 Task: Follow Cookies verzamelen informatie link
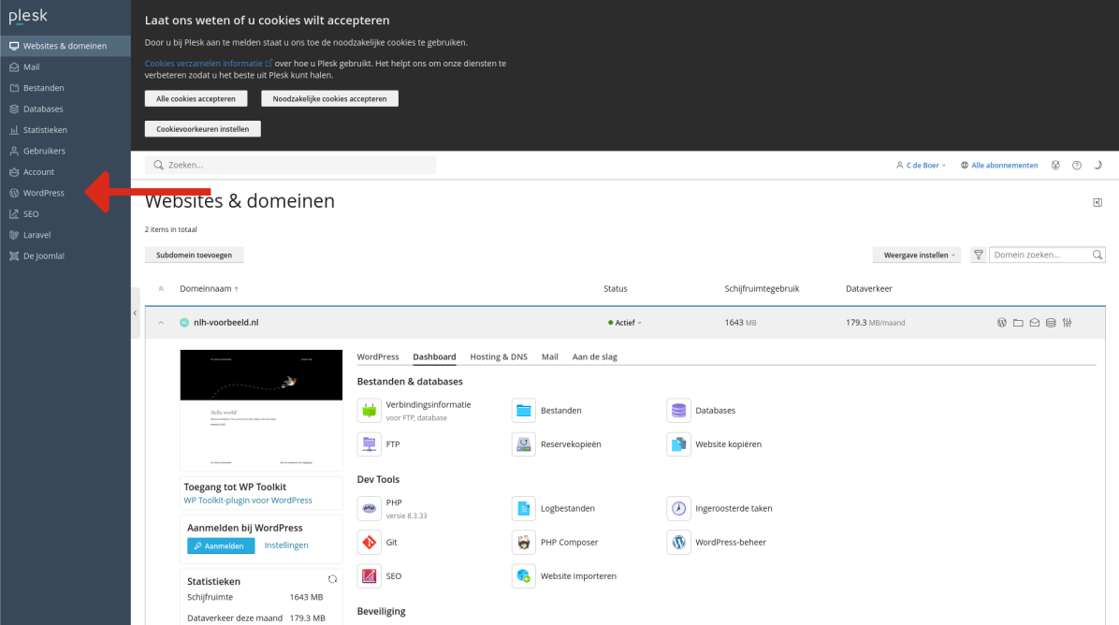[208, 64]
